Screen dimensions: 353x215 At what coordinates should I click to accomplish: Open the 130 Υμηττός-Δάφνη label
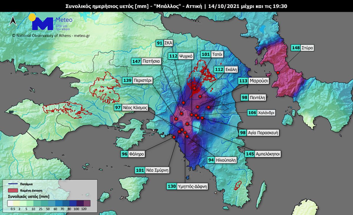pos(188,186)
